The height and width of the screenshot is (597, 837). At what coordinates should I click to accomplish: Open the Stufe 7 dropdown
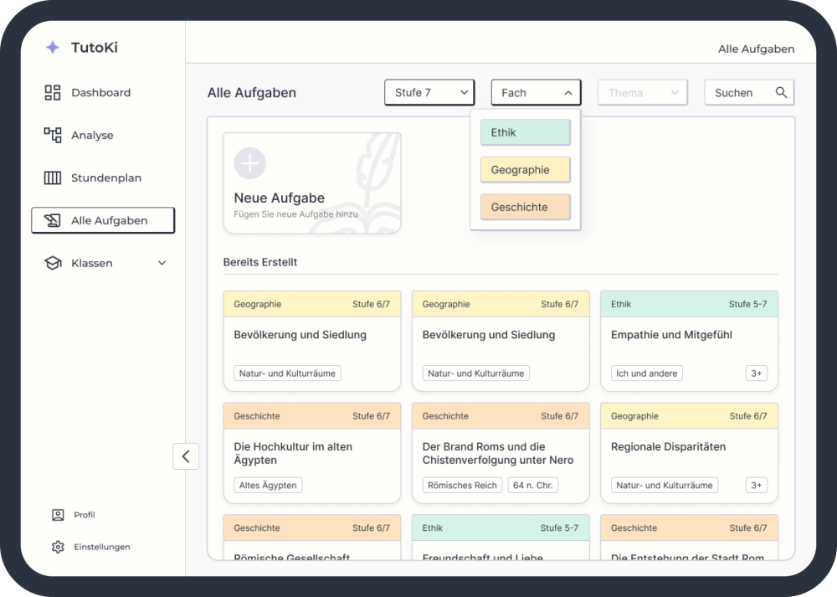tap(429, 93)
